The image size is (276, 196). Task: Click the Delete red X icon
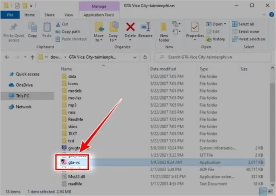pos(130,27)
